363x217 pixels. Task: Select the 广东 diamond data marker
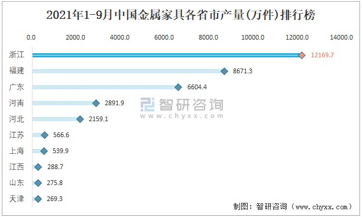tap(179, 87)
